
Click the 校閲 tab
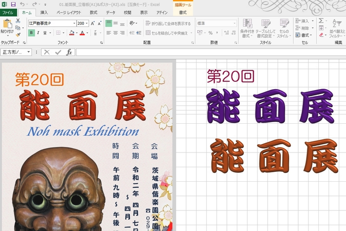(x=128, y=13)
